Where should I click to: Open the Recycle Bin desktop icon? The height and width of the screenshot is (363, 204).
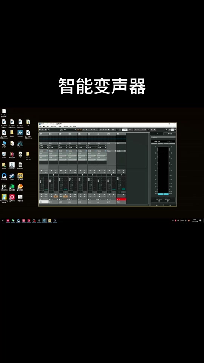4,155
